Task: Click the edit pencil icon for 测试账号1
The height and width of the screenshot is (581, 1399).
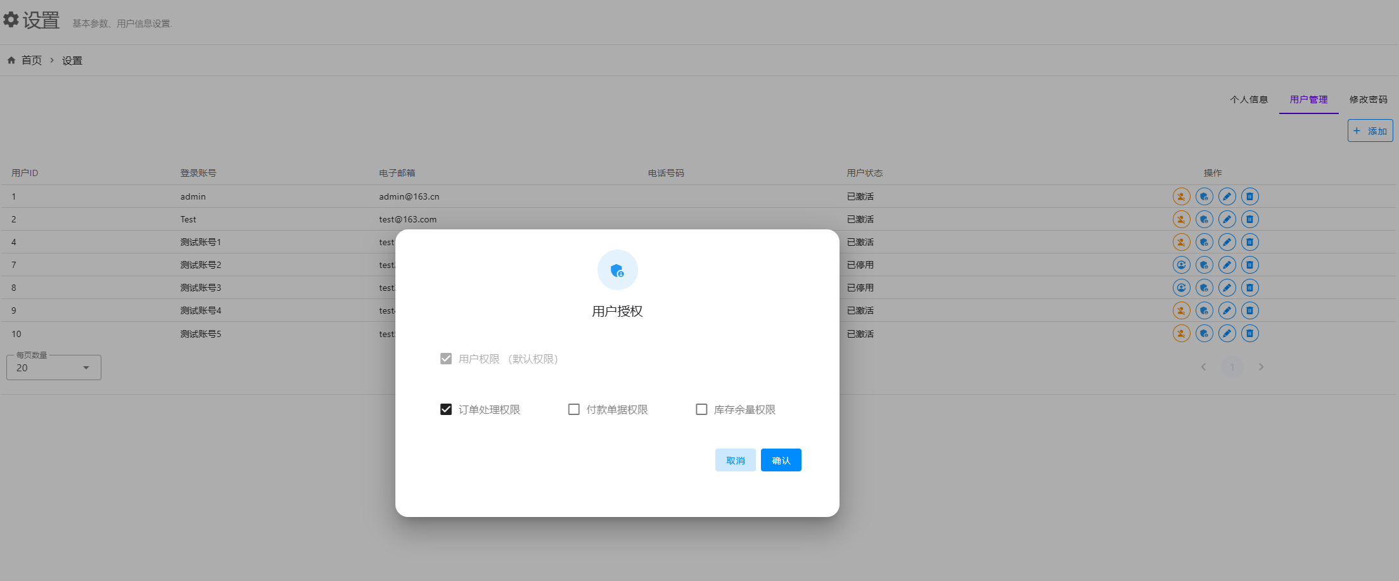Action: point(1227,242)
